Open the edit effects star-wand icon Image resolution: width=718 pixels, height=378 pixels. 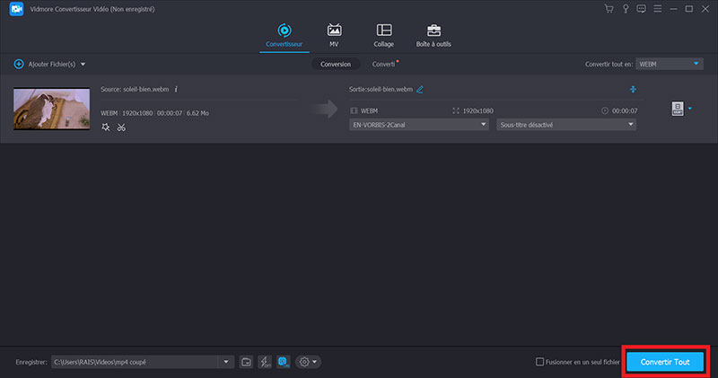106,127
